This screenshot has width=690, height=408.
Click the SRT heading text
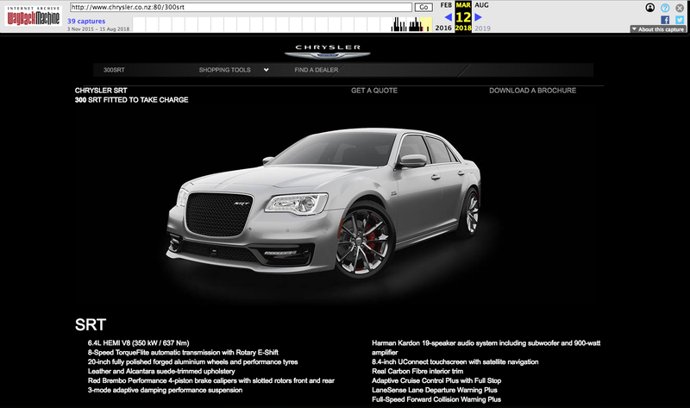pyautogui.click(x=91, y=325)
